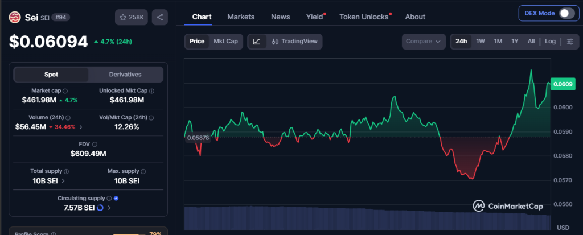583x235 pixels.
Task: Add Sei to watchlist with star button
Action: pyautogui.click(x=132, y=17)
